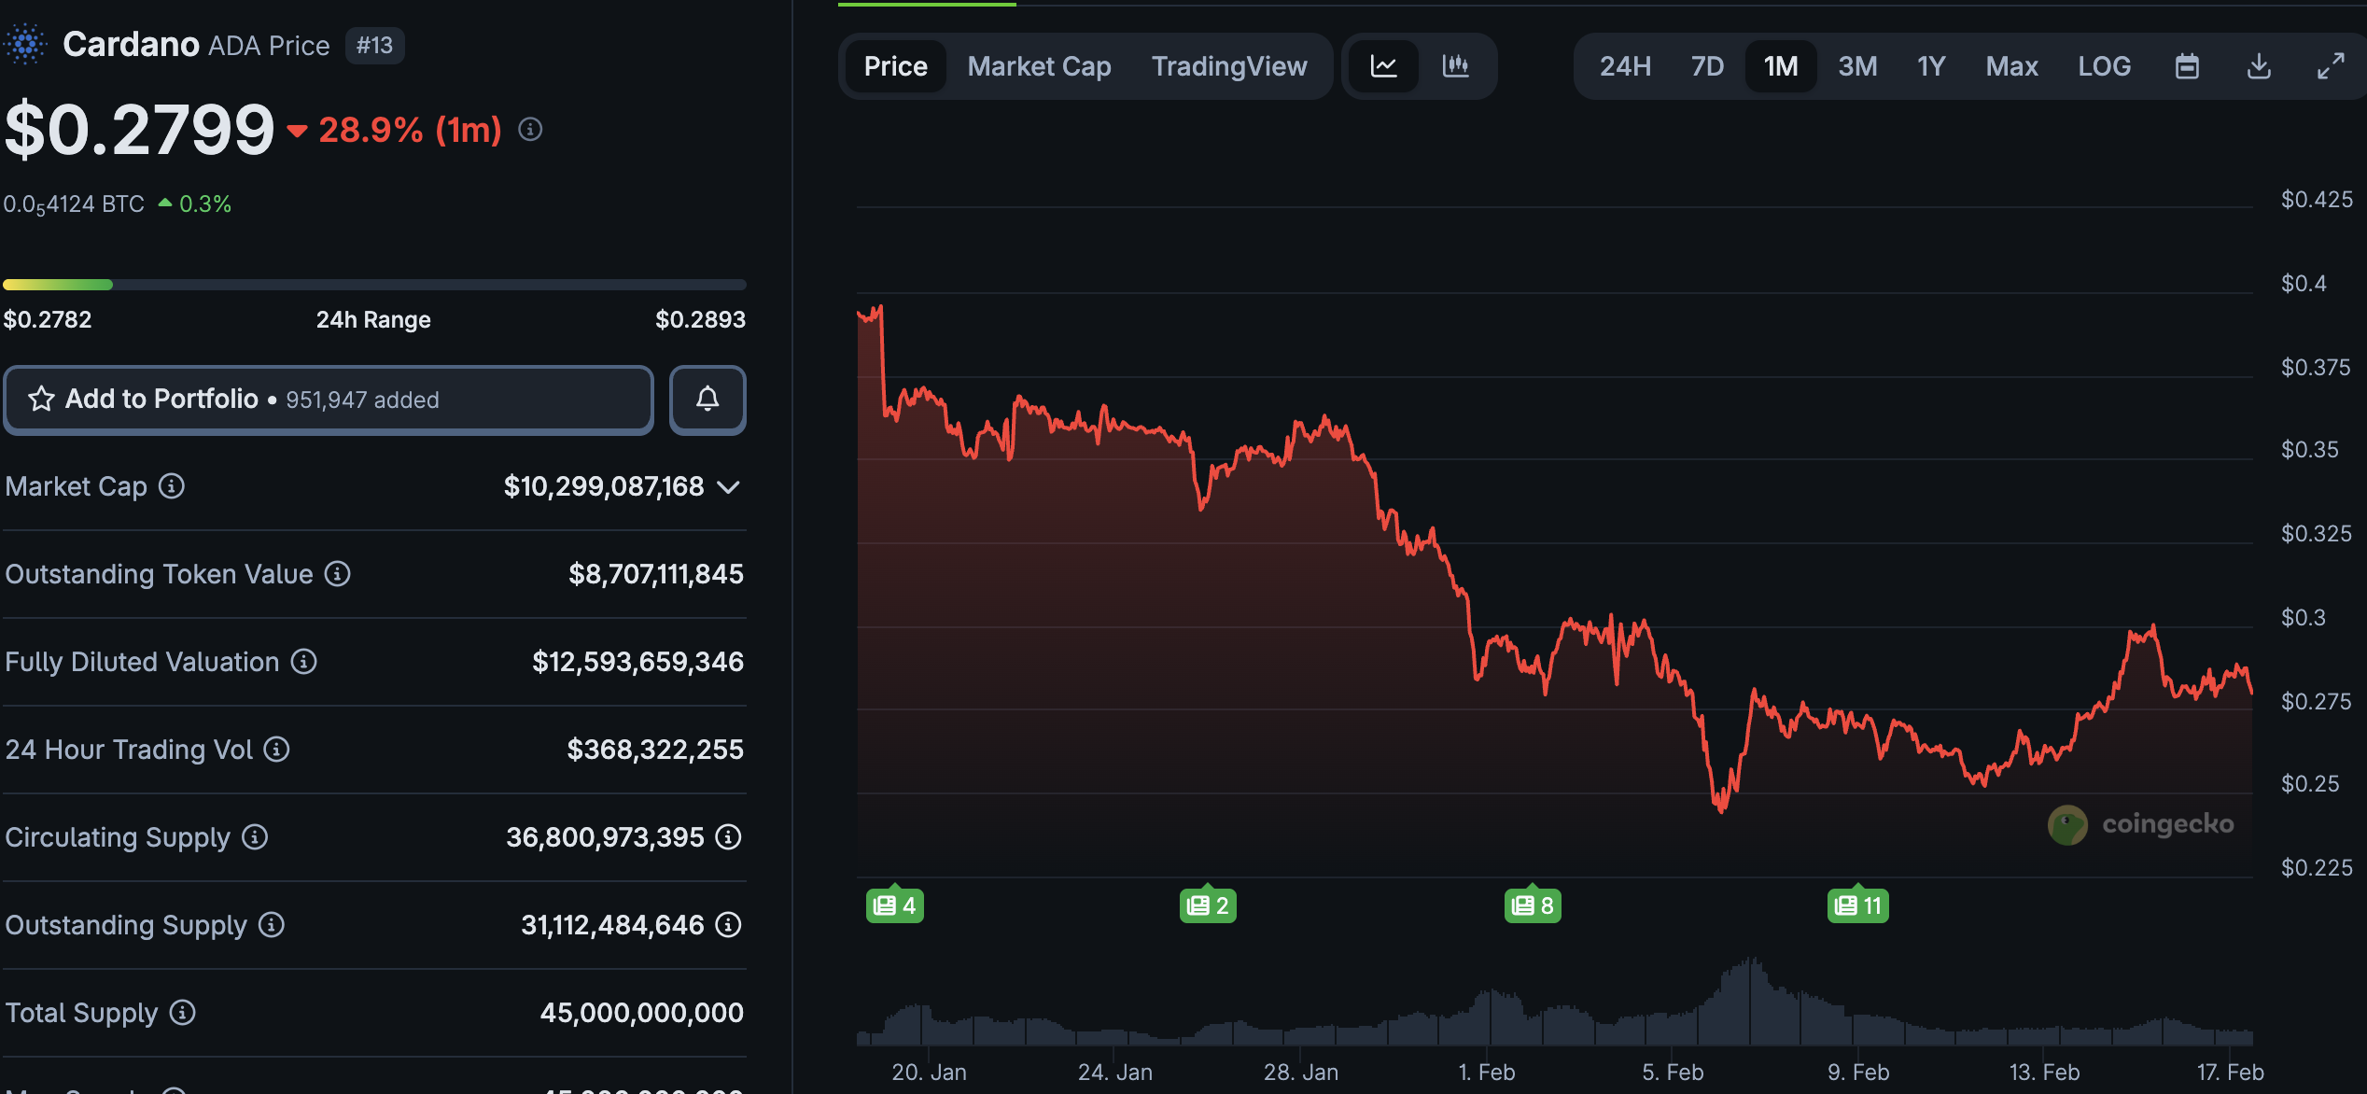Click the #13 rank badge
This screenshot has width=2367, height=1094.
[x=374, y=45]
